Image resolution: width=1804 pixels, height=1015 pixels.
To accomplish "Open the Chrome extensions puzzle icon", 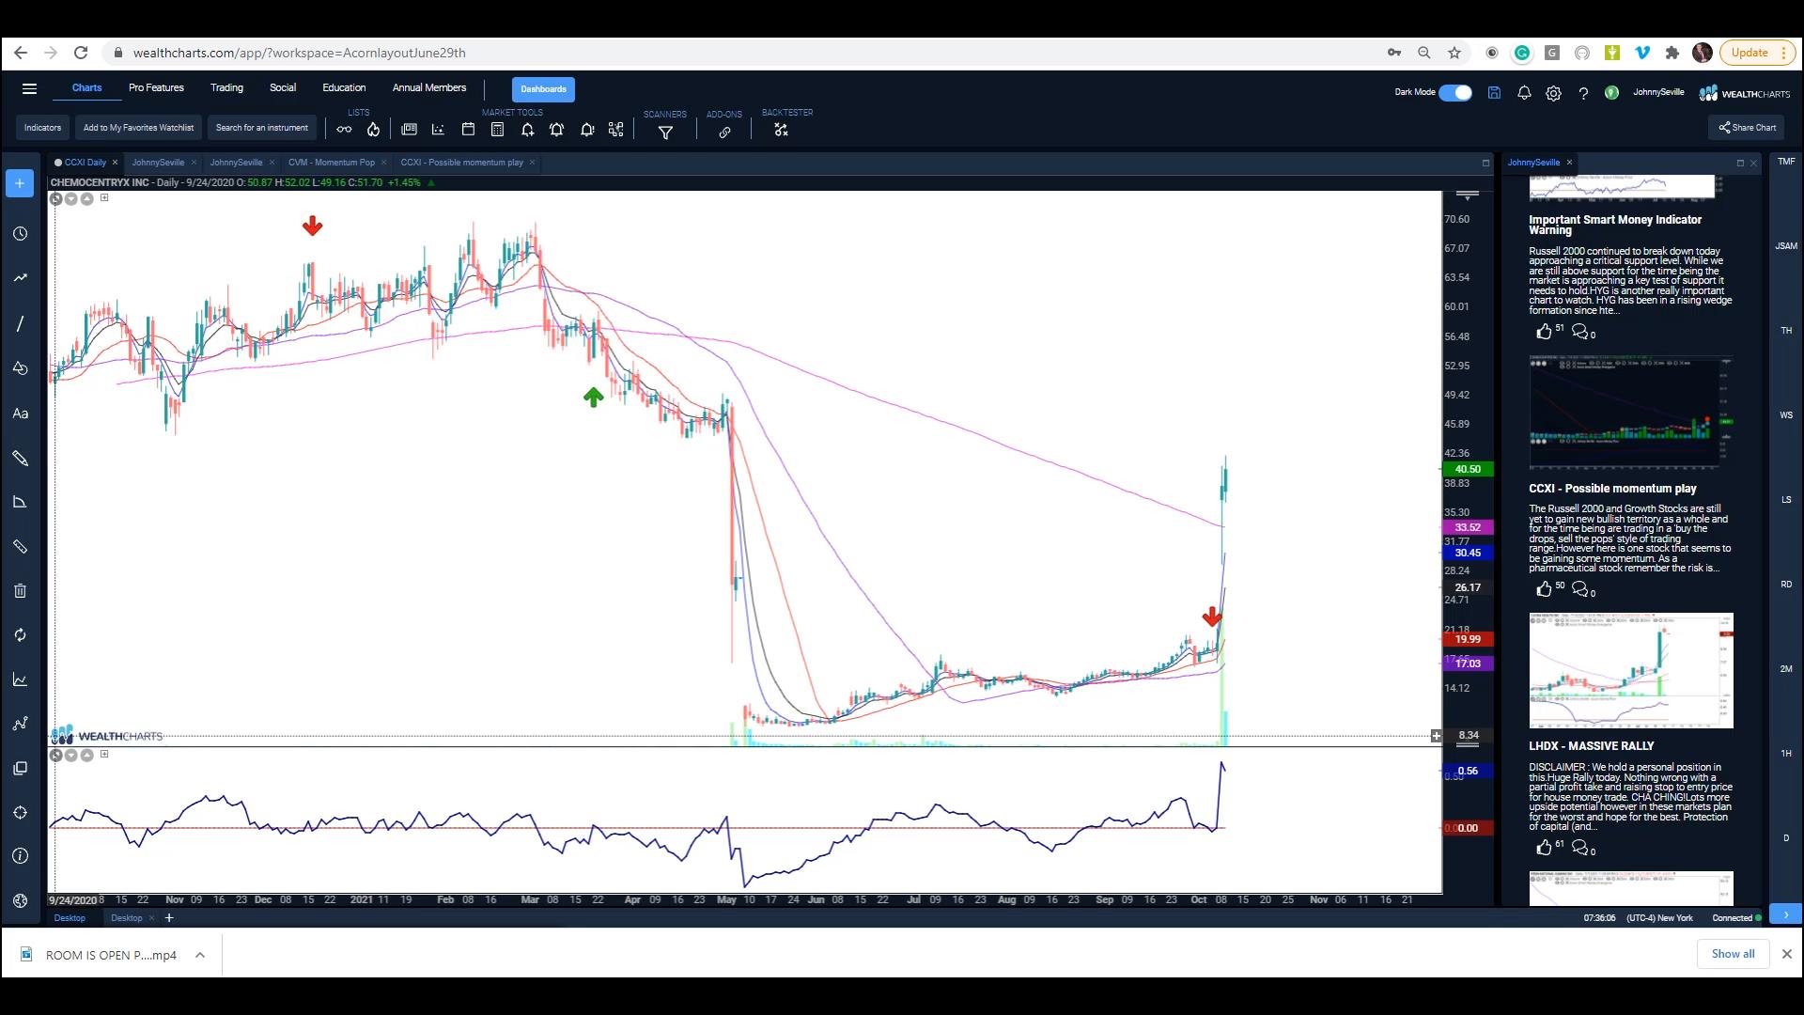I will point(1672,53).
